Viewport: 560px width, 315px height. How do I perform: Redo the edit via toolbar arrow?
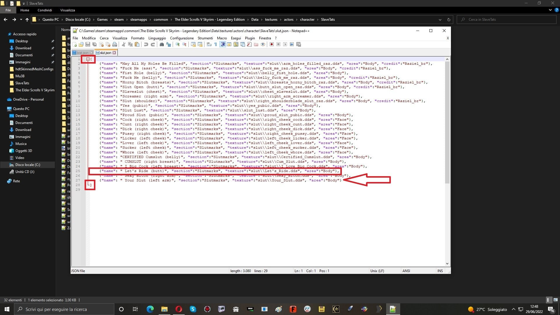[153, 44]
